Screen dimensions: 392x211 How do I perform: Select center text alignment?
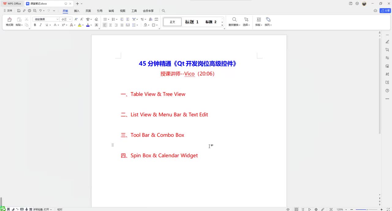pos(111,25)
